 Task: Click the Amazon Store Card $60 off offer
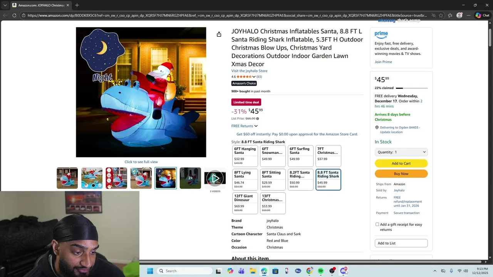pyautogui.click(x=297, y=134)
